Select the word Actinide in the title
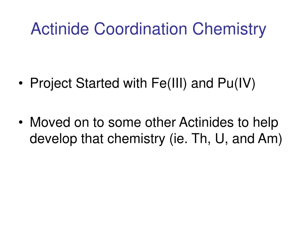The image size is (305, 229). click(x=60, y=29)
